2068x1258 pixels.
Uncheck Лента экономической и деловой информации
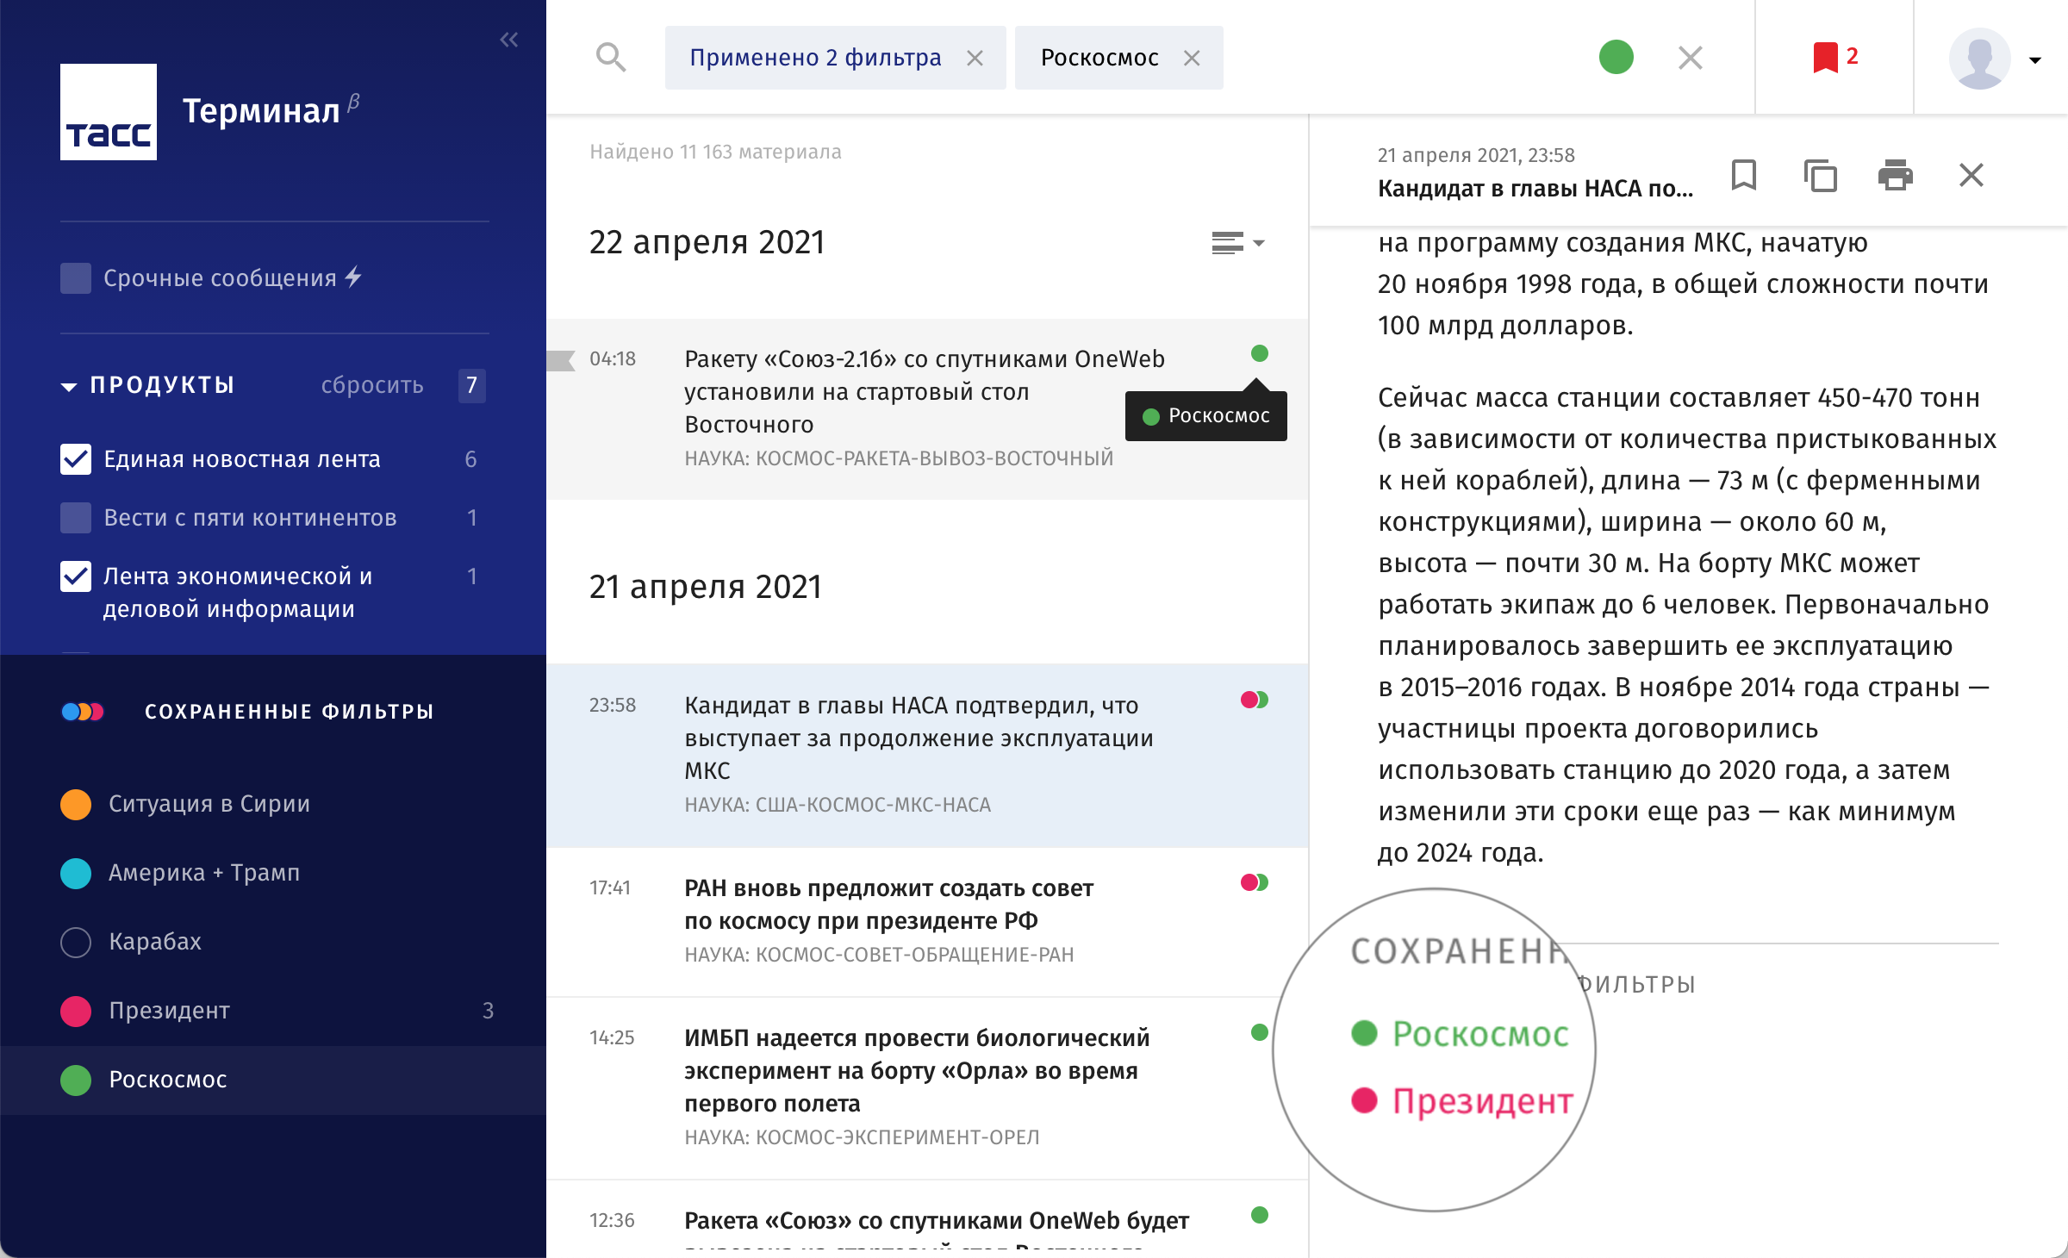76,576
